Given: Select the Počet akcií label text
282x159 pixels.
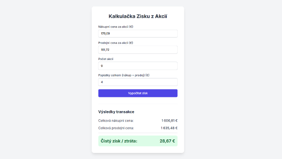Looking at the screenshot, I should (106, 59).
